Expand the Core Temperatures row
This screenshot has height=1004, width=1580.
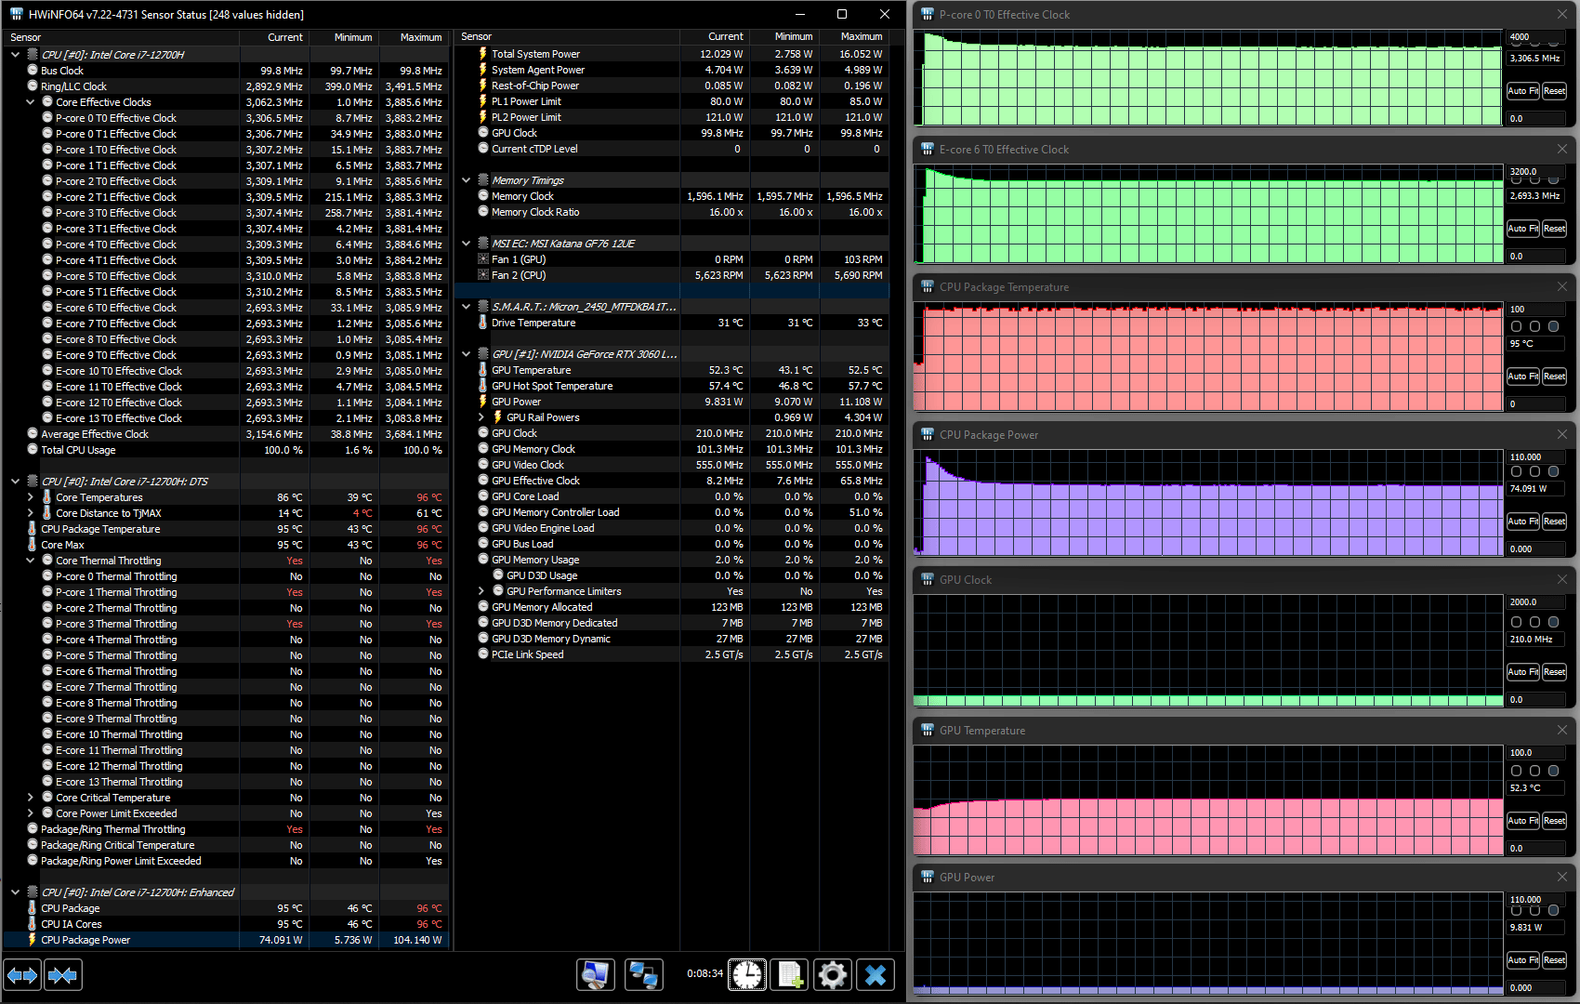[x=30, y=497]
